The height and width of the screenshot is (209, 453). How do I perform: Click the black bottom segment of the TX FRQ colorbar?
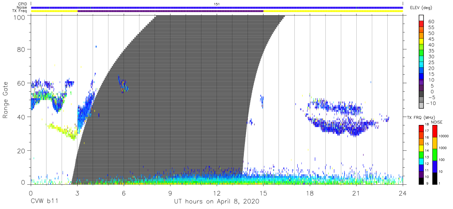(x=421, y=180)
